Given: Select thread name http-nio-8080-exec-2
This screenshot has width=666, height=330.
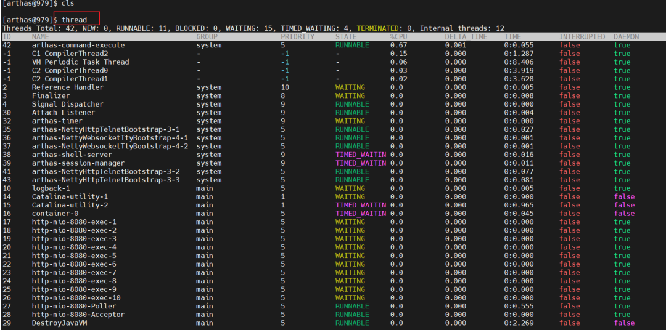Looking at the screenshot, I should tap(74, 230).
